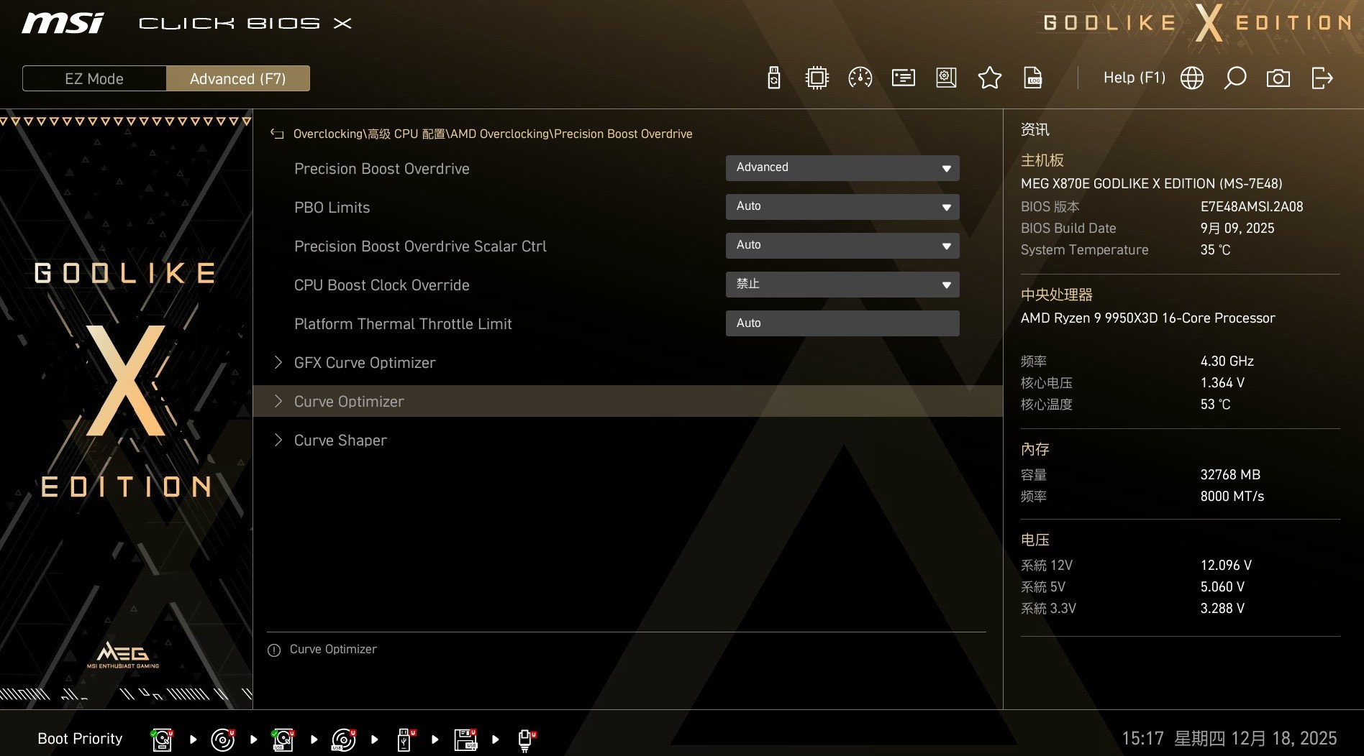Viewport: 1364px width, 756px height.
Task: Open CPU Boost Clock Override dropdown
Action: pyautogui.click(x=842, y=285)
